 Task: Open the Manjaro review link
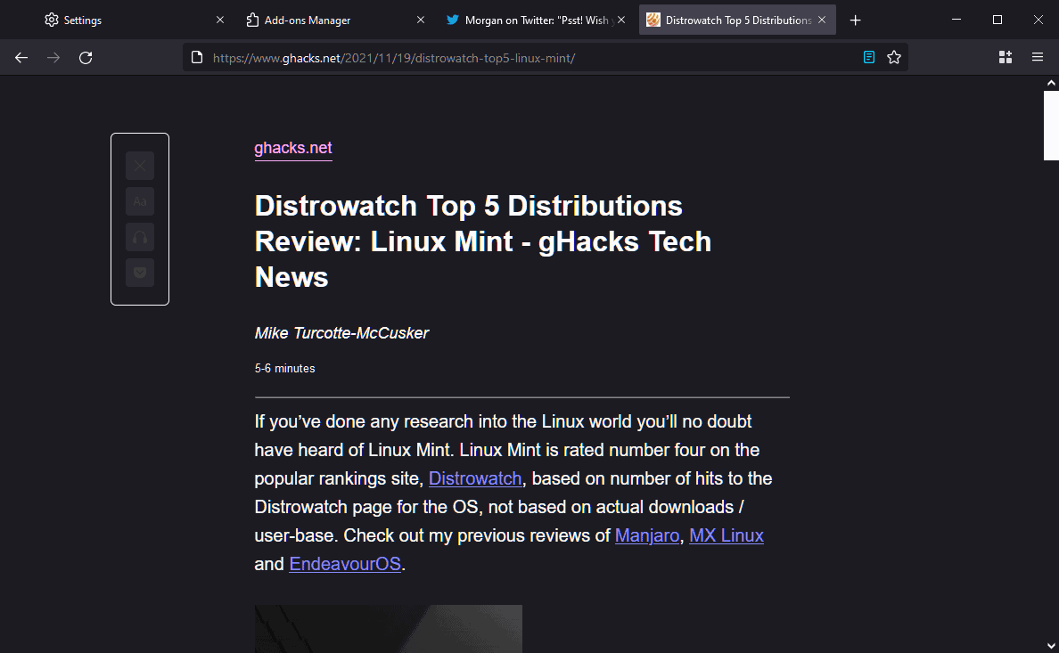coord(647,535)
